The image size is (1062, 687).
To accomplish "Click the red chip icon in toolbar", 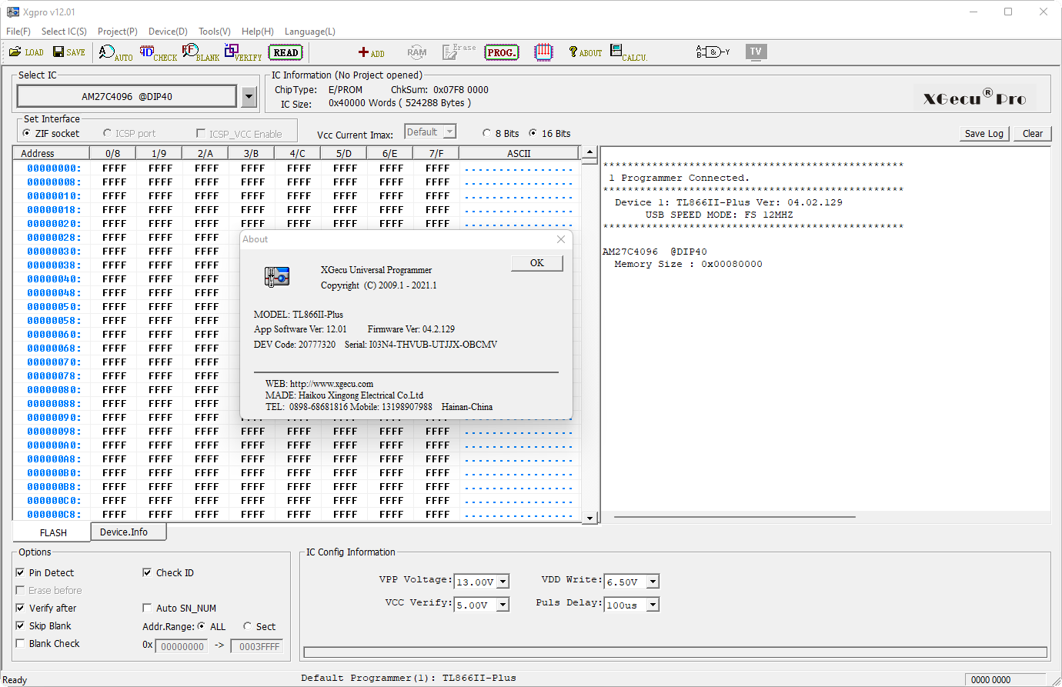I will tap(543, 52).
